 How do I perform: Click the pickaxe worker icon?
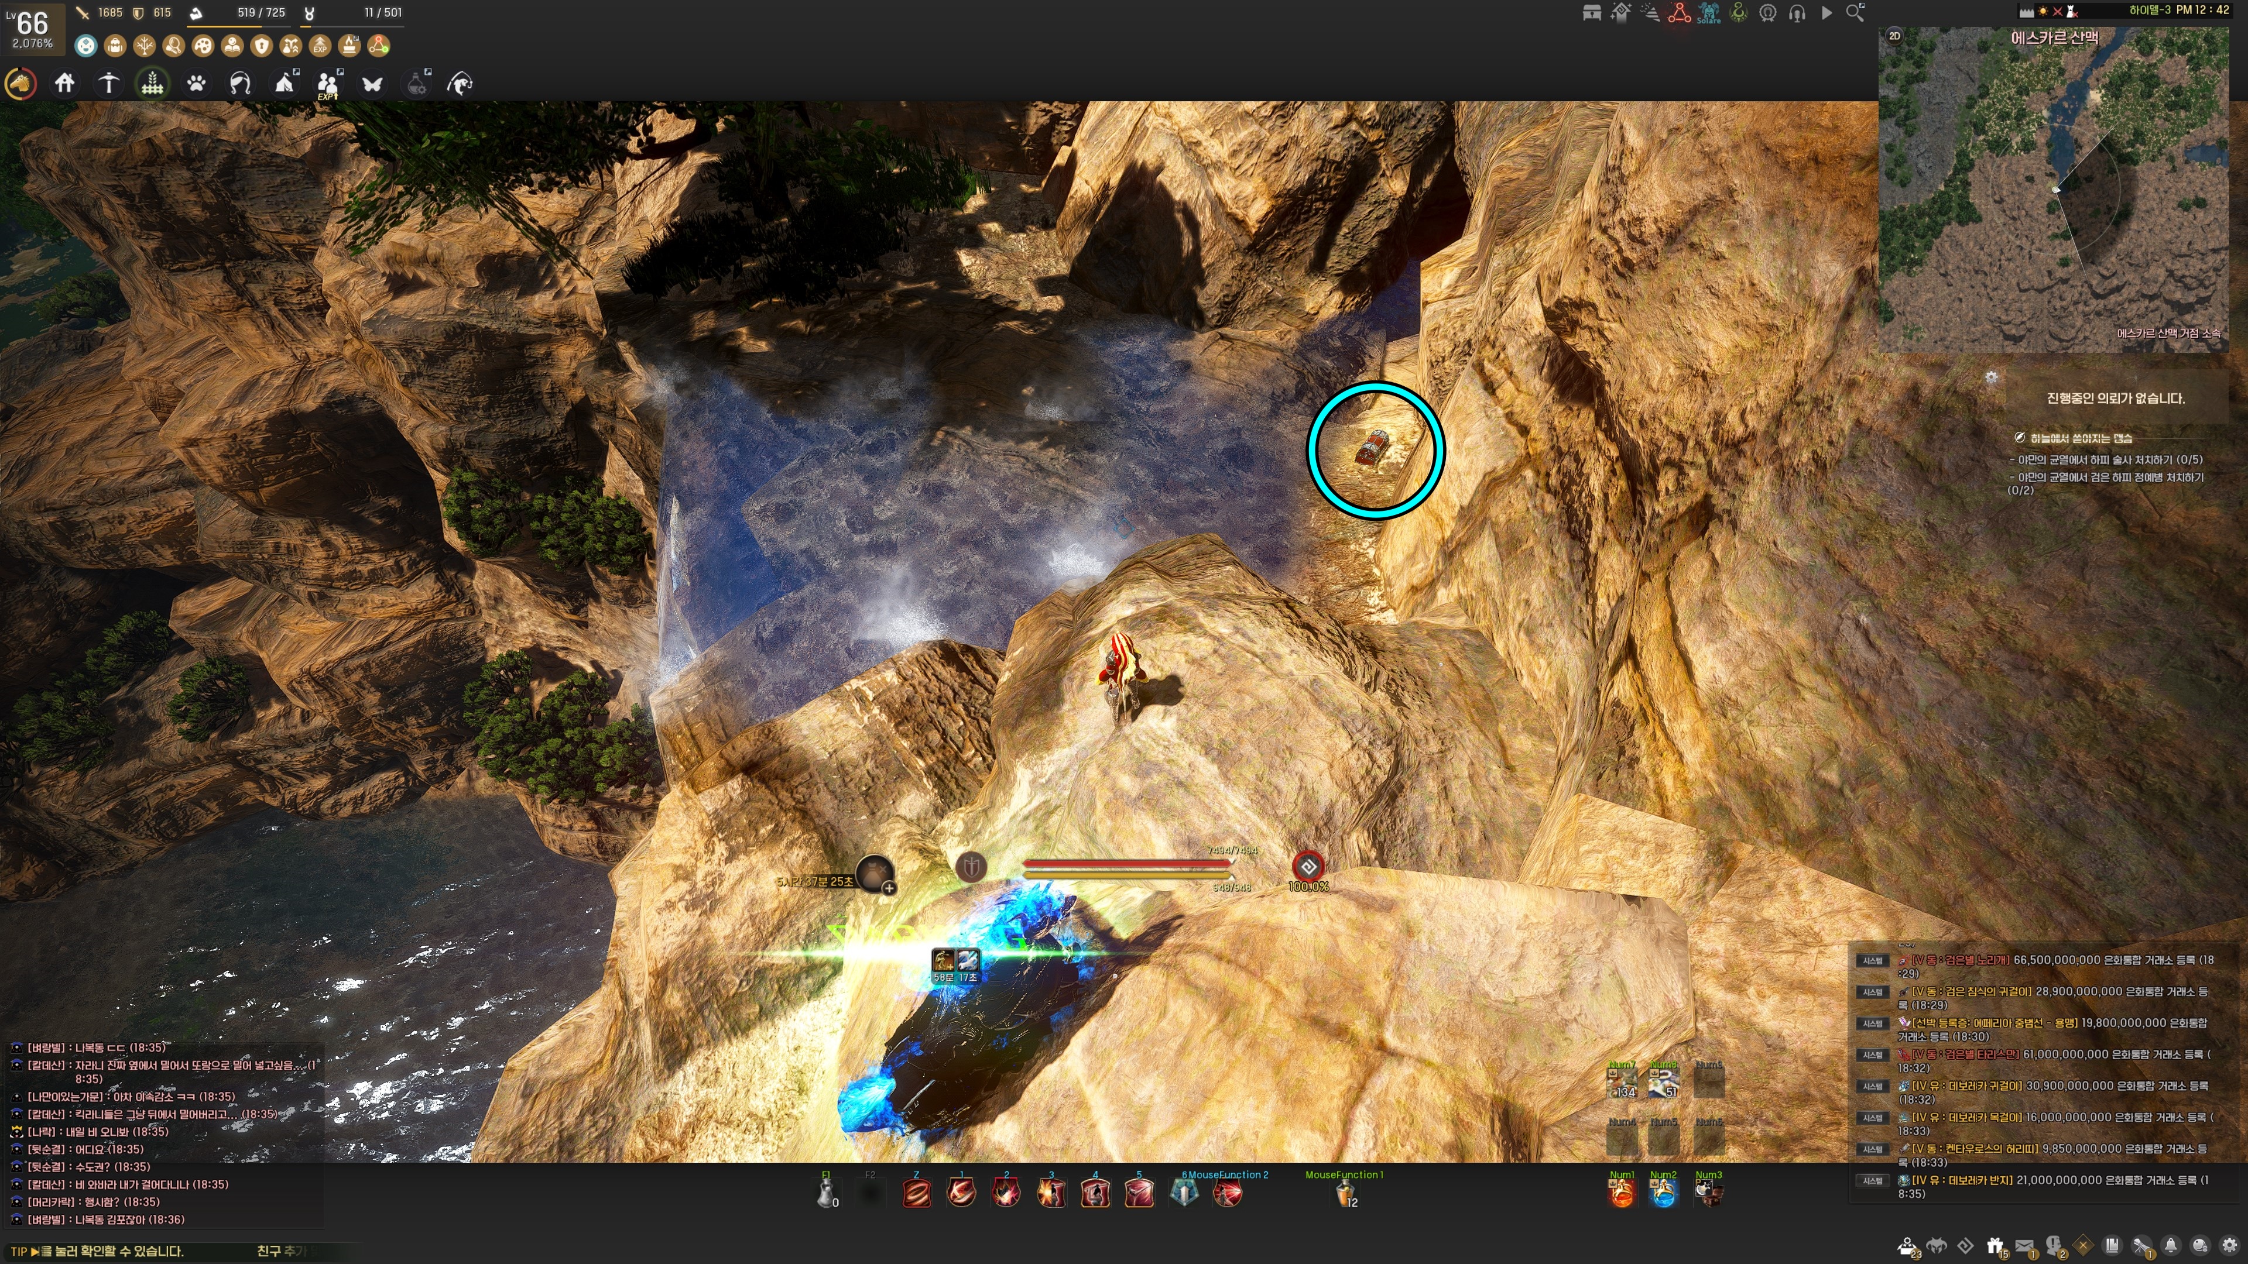tap(108, 84)
